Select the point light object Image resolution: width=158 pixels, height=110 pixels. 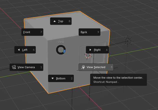[128, 41]
